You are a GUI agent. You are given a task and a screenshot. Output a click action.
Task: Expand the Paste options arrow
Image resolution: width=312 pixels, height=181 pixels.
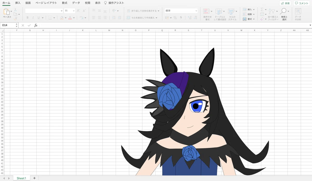(11, 11)
